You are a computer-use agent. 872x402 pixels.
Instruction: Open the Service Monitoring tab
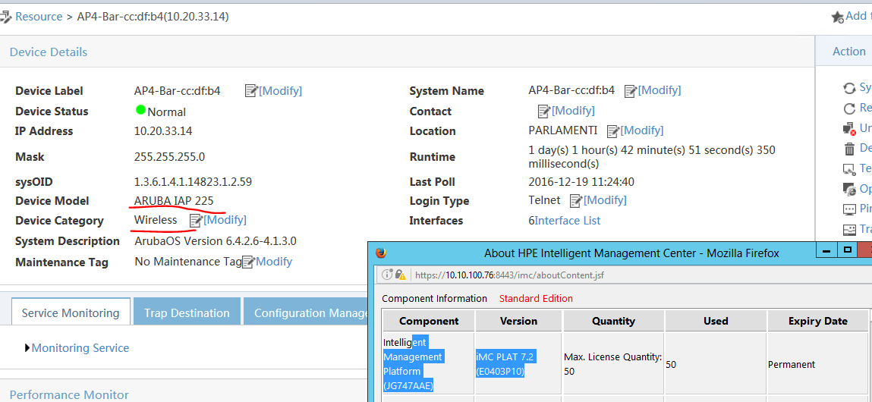pos(71,312)
